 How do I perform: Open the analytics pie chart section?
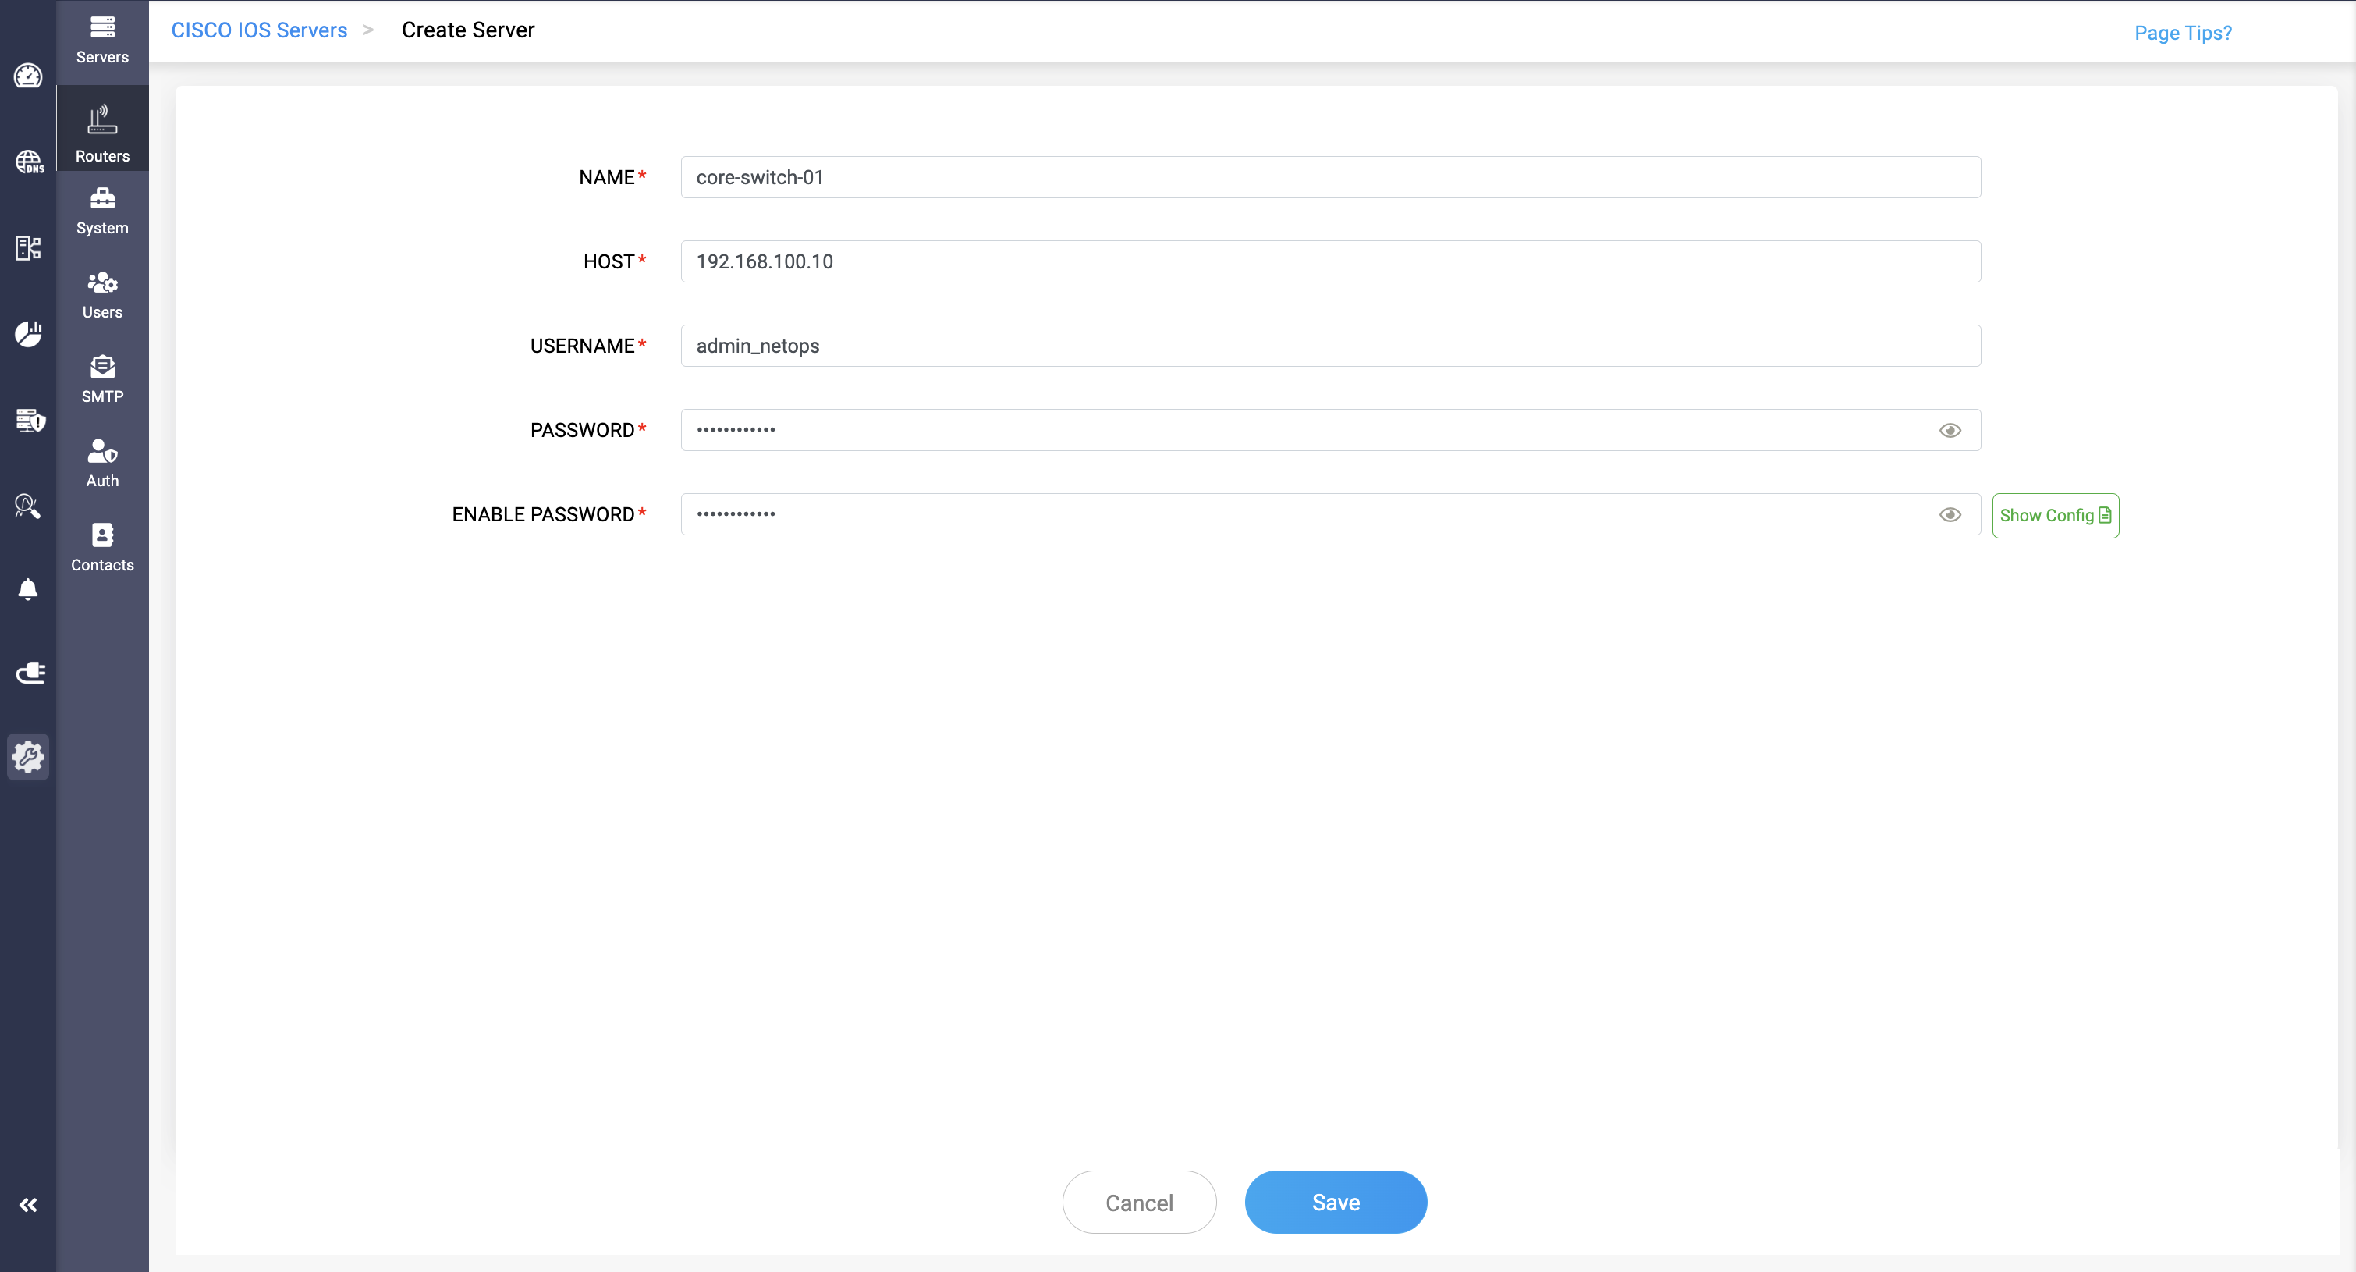(28, 333)
